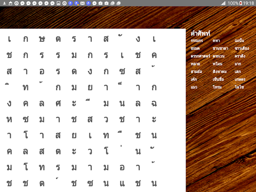This screenshot has width=256, height=192.
Task: Tap the letter ห in the grid
Action: click(x=9, y=119)
